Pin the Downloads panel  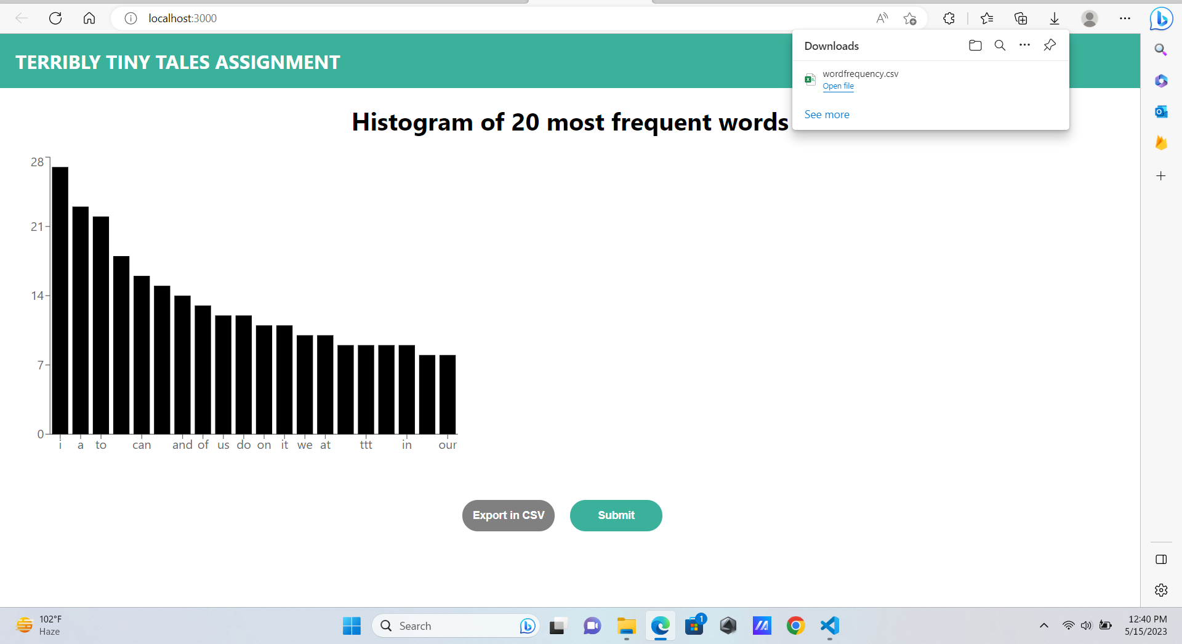pos(1049,45)
